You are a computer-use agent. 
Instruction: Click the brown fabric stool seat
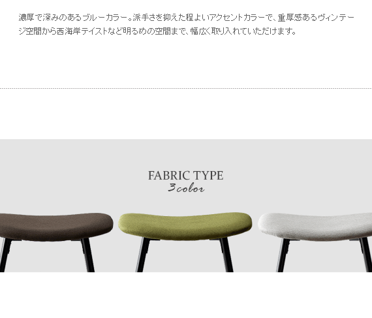click(55, 227)
